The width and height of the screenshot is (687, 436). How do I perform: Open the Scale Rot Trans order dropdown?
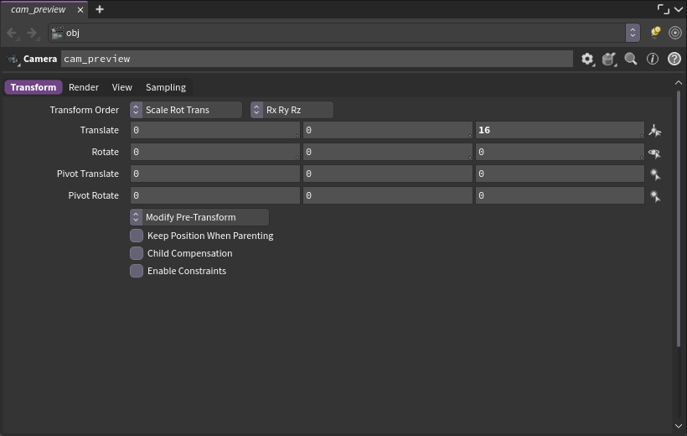coord(186,110)
